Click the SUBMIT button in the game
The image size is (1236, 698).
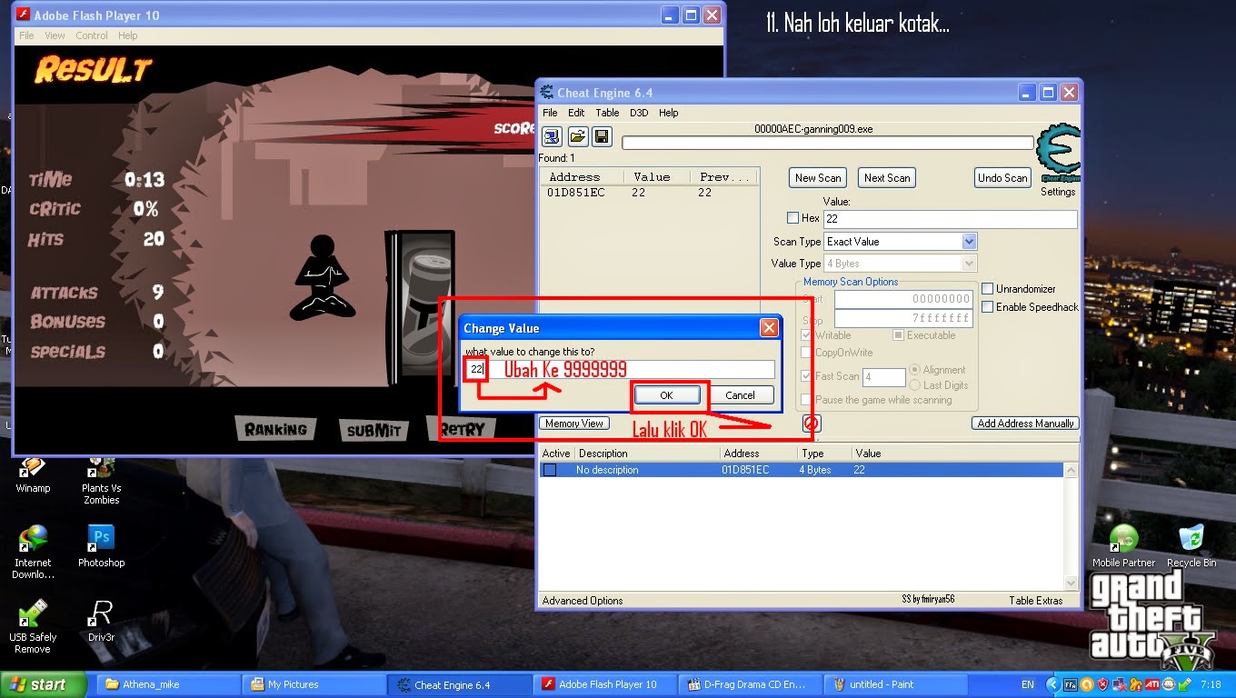coord(373,431)
